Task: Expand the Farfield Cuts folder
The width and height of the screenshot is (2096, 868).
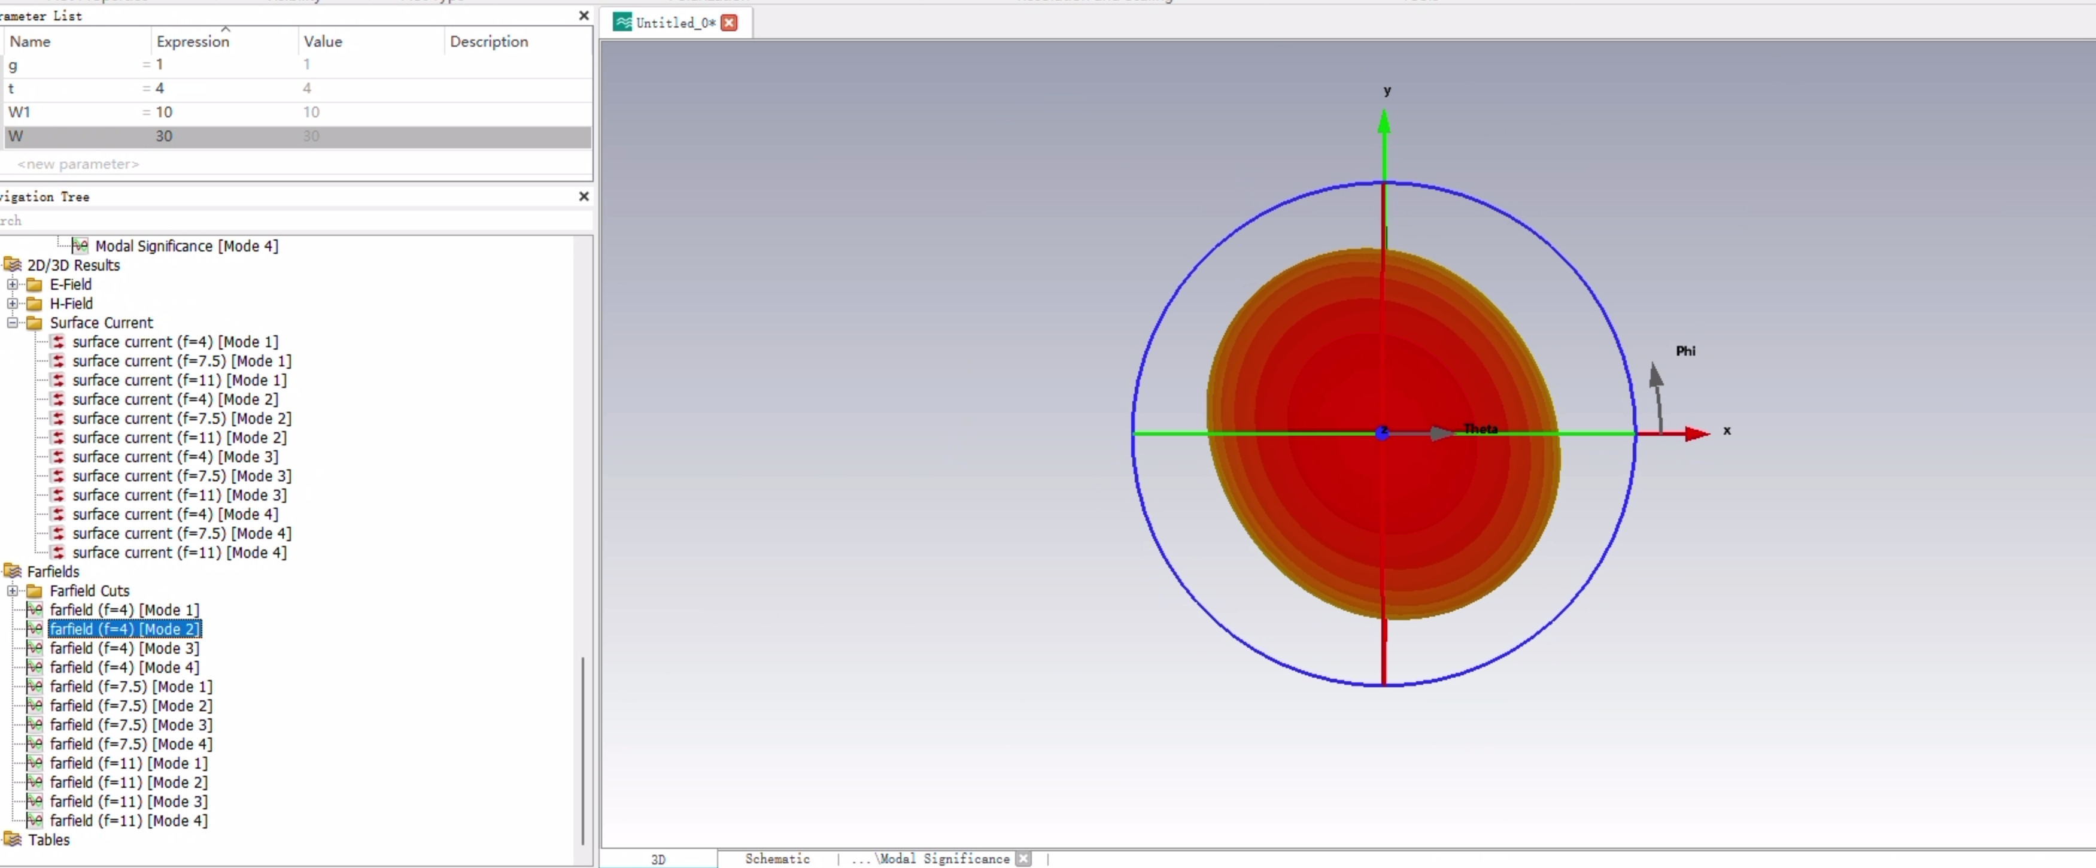Action: tap(12, 591)
